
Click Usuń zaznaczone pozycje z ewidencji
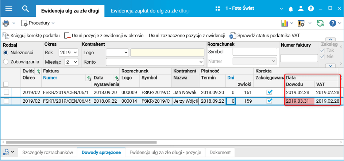point(187,35)
